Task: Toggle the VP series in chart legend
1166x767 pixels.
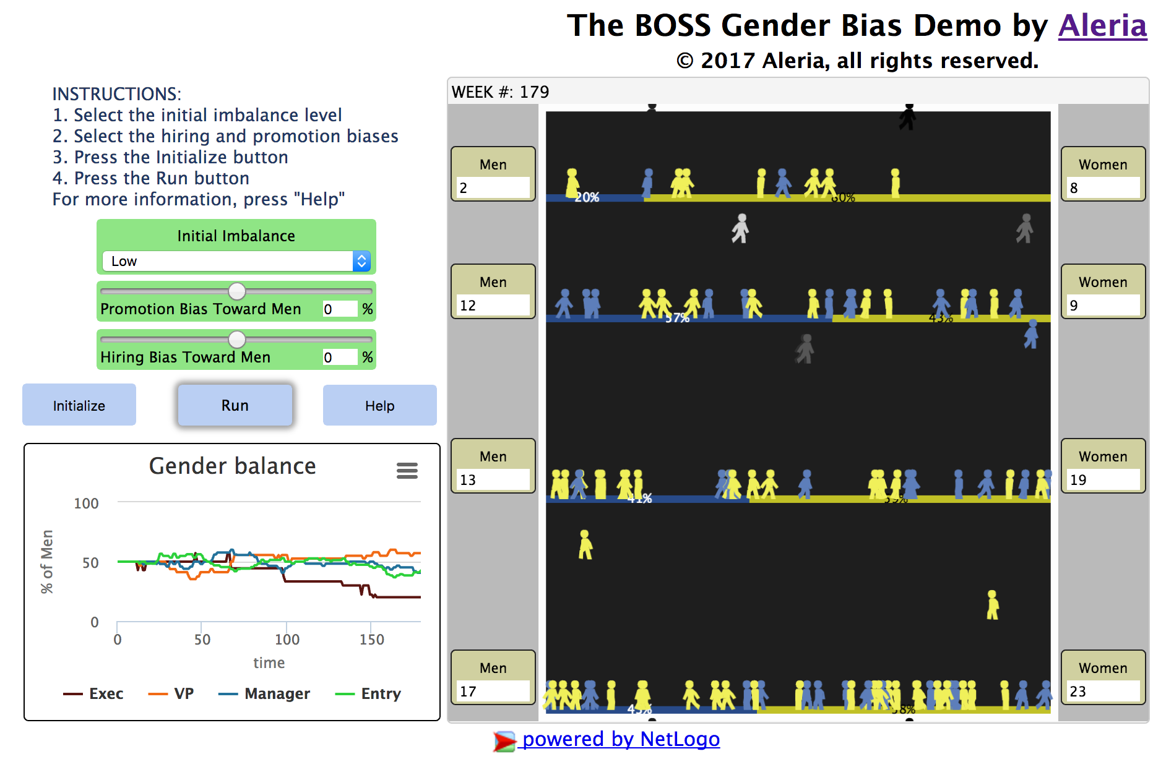Action: (x=171, y=694)
